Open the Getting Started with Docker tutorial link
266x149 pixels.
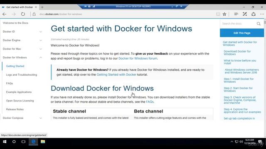[116, 74]
